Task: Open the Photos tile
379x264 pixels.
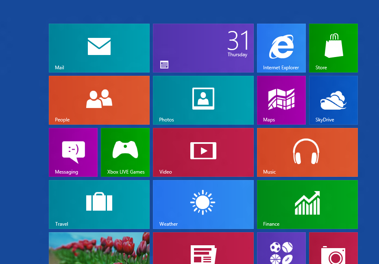Action: pos(203,100)
